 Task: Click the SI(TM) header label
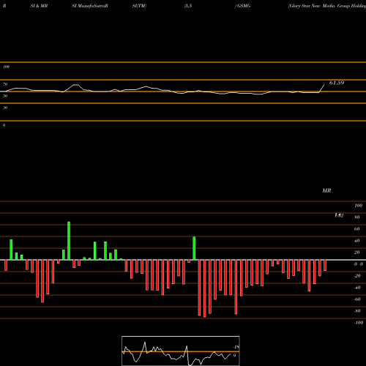pos(139,6)
